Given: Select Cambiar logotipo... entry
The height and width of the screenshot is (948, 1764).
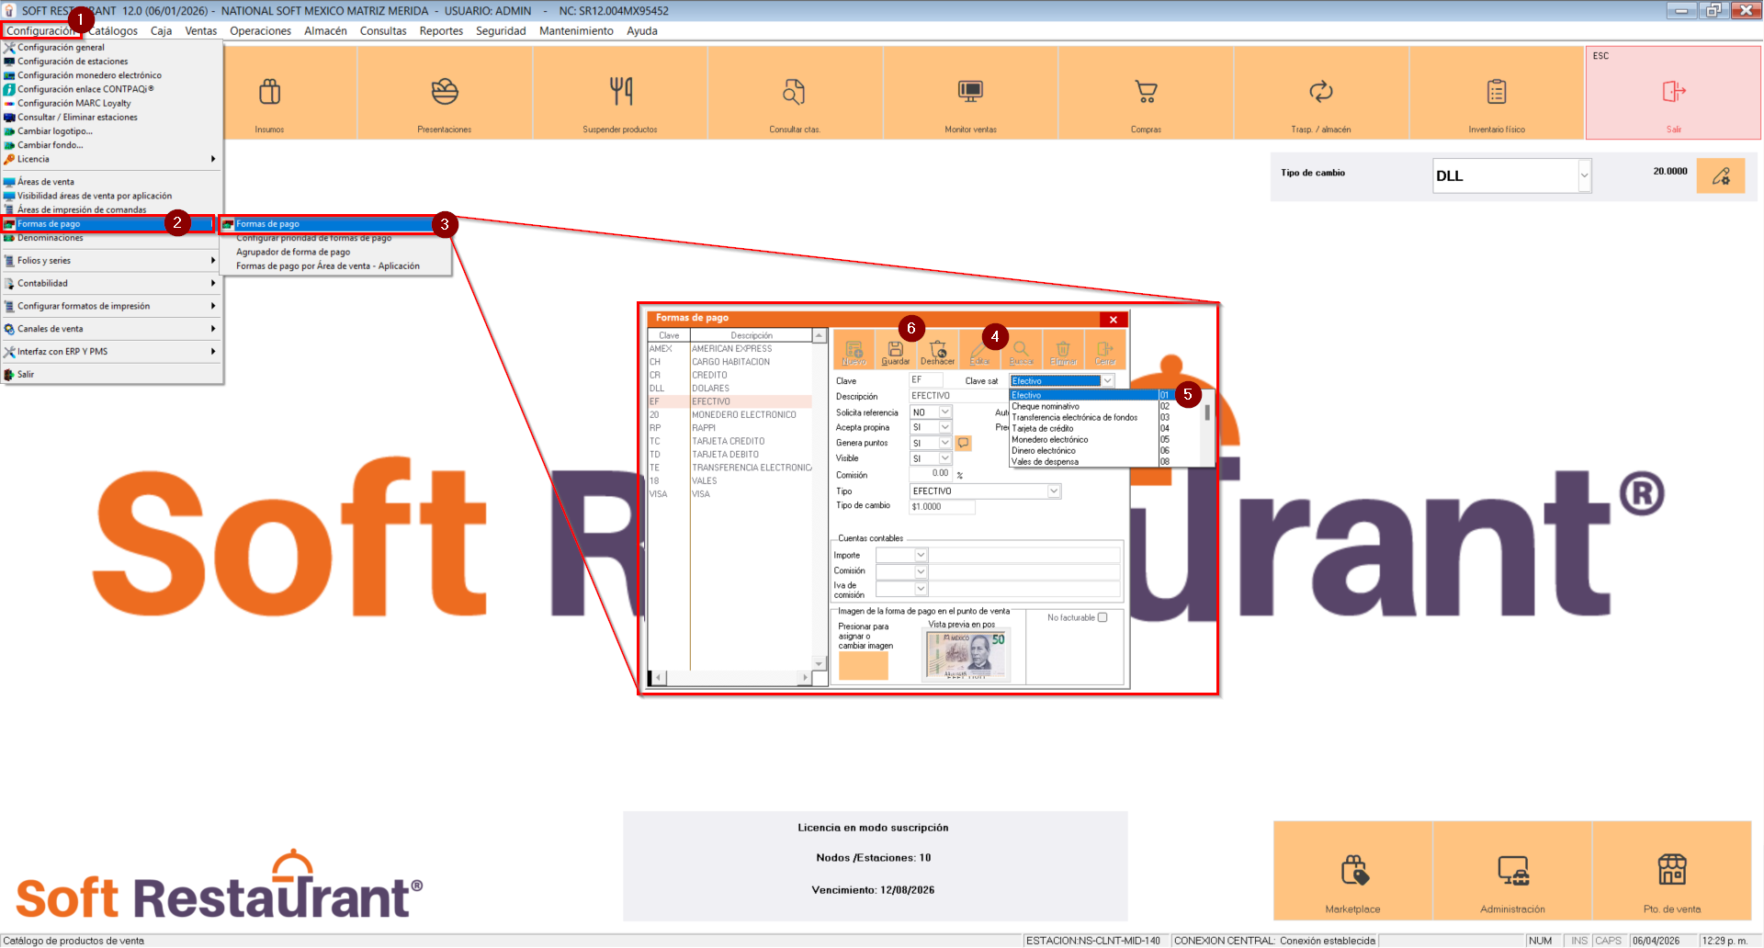Looking at the screenshot, I should click(x=112, y=131).
